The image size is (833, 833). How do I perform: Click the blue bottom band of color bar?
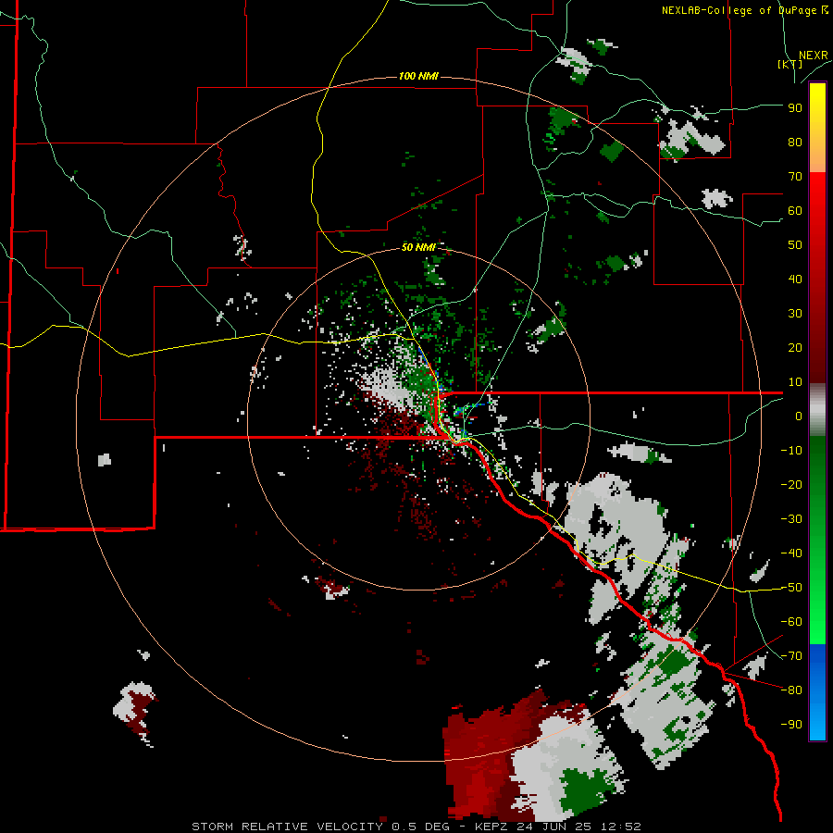click(817, 692)
